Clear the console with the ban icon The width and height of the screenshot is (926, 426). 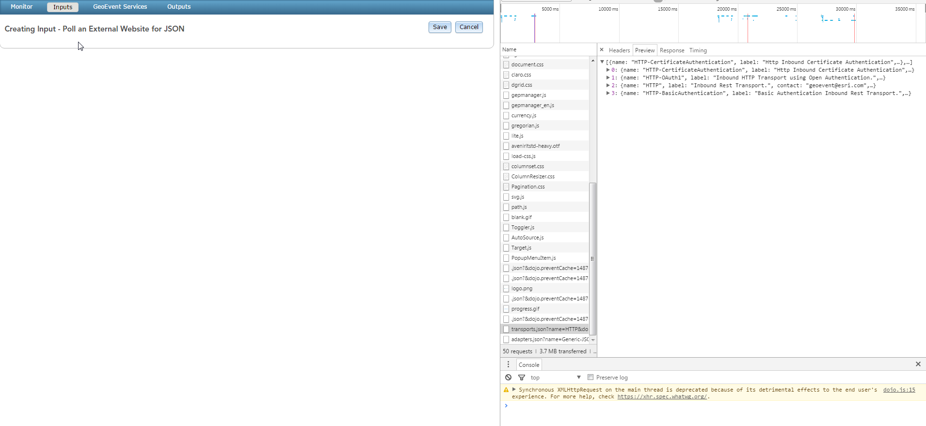[x=508, y=377]
